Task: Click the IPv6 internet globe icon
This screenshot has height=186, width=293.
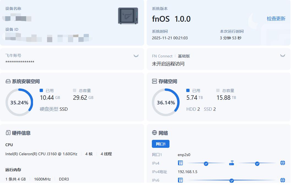Action: 283,180
